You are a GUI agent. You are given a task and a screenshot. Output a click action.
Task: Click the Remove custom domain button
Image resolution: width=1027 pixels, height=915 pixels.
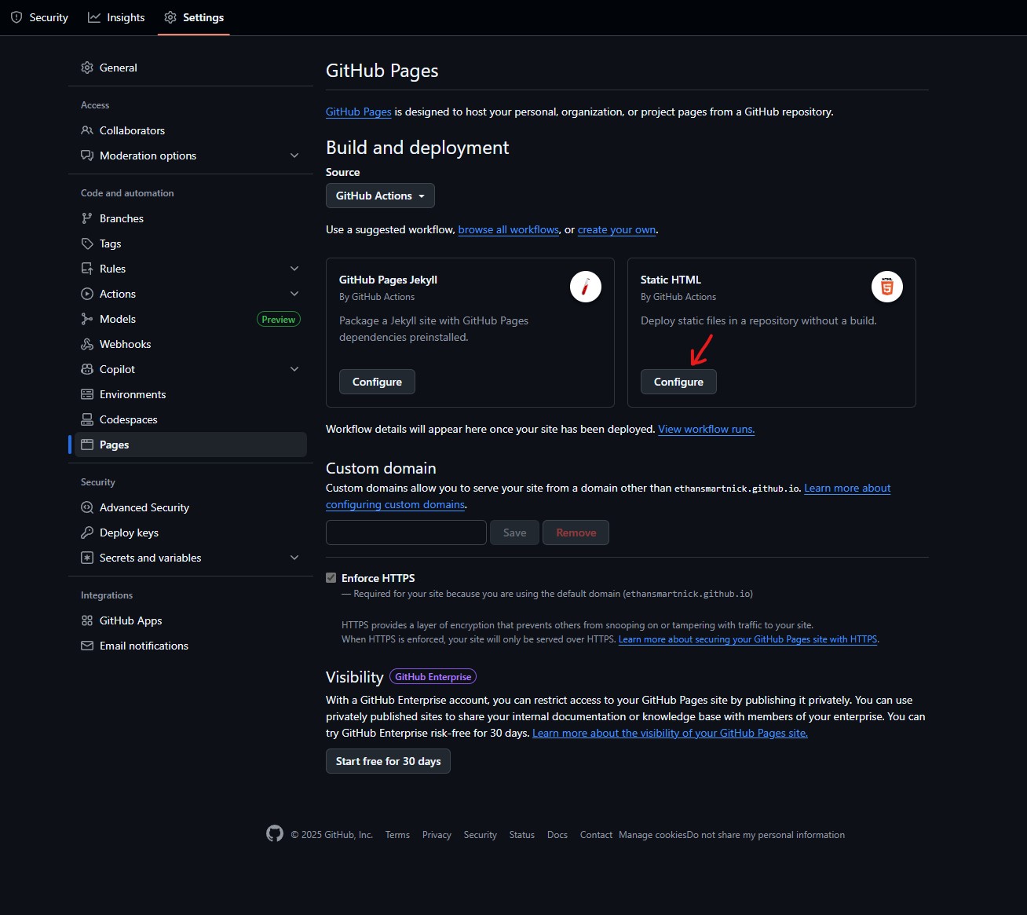click(576, 533)
